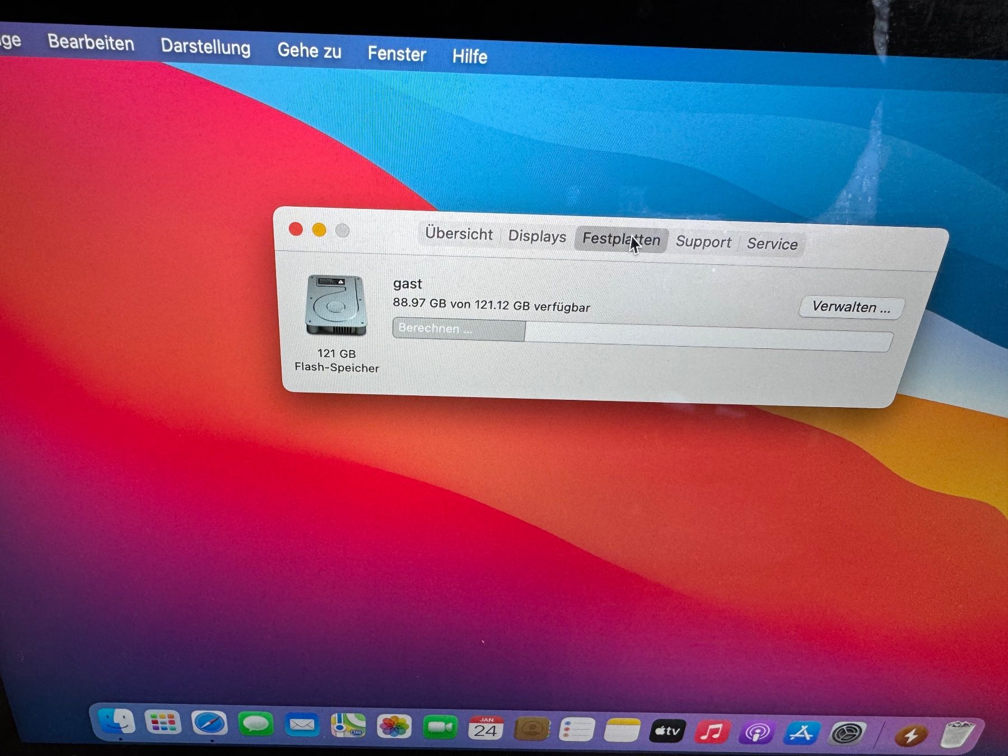Switch to the Übersicht tab
1008x756 pixels.
459,234
